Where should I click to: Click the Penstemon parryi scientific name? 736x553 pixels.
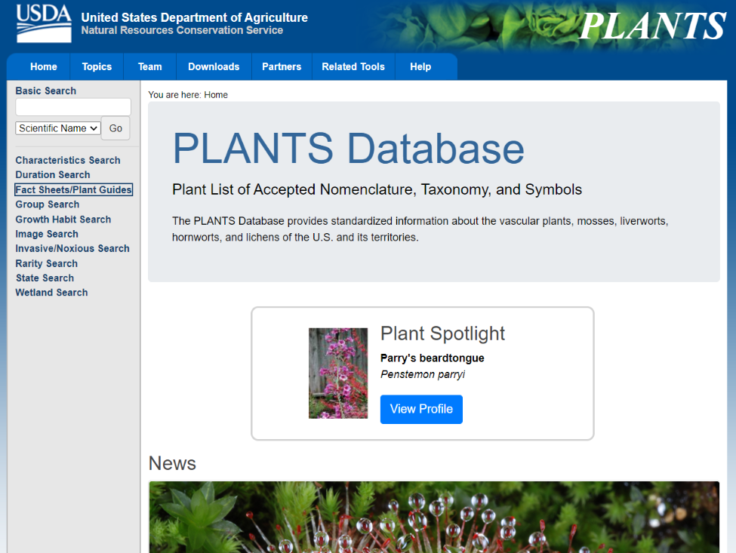(423, 374)
